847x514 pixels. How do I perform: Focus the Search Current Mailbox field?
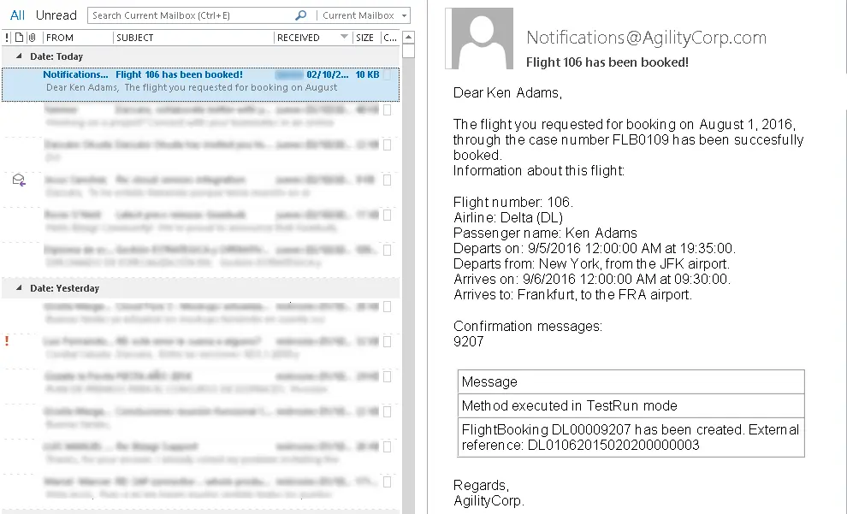click(x=192, y=15)
